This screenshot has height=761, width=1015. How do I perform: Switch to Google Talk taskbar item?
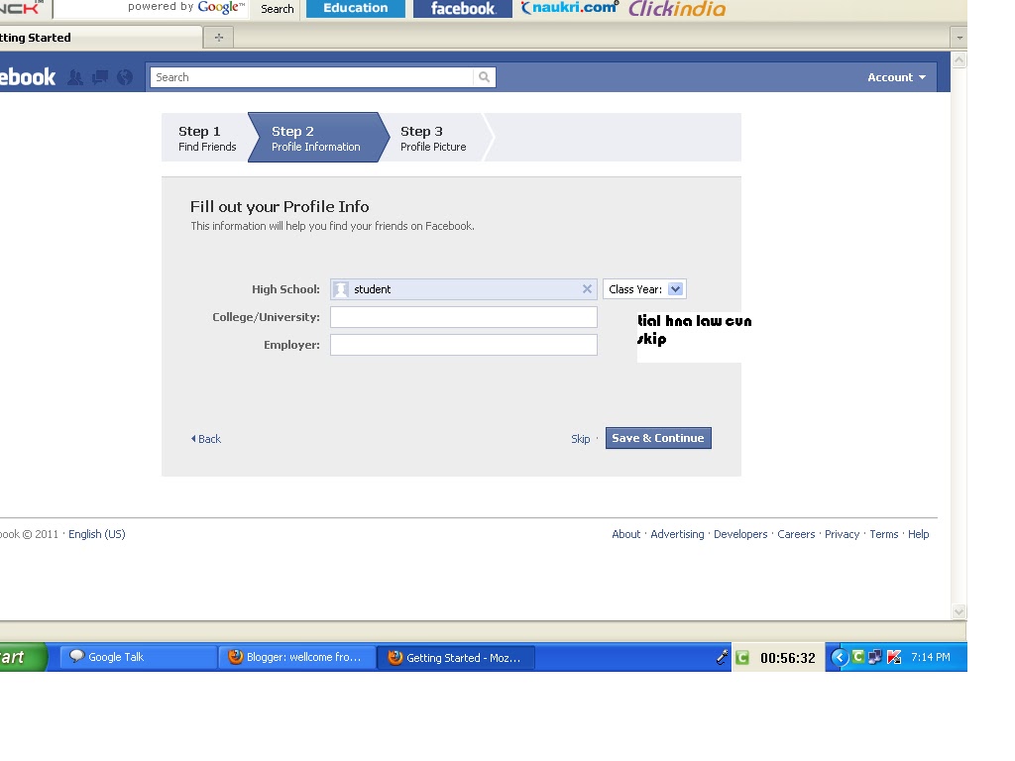(138, 657)
